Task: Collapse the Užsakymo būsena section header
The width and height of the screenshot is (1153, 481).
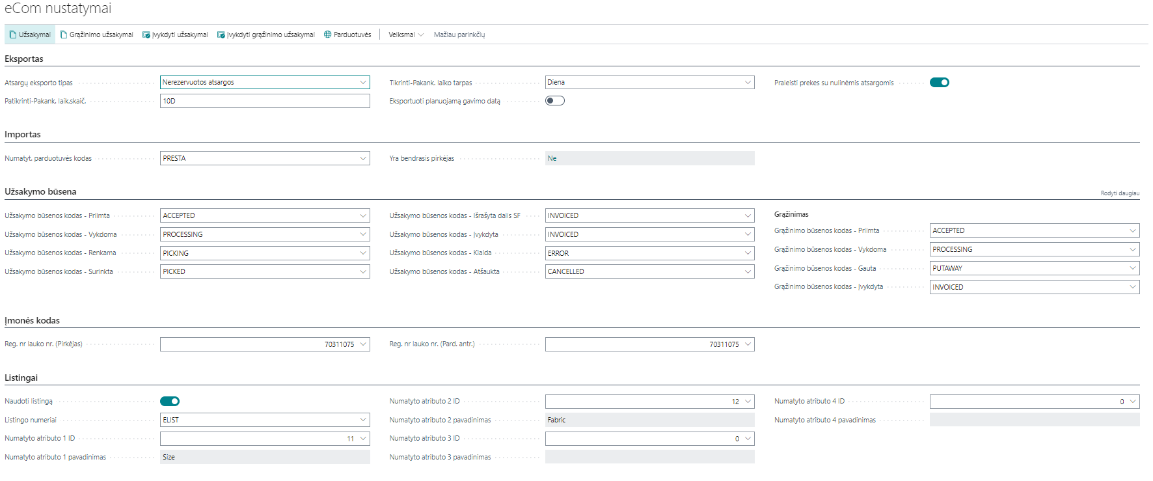Action: 40,191
